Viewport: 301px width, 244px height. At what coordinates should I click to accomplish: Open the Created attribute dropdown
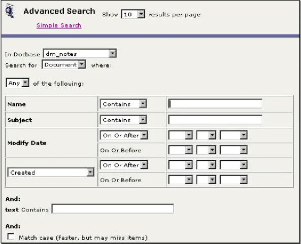pyautogui.click(x=51, y=172)
